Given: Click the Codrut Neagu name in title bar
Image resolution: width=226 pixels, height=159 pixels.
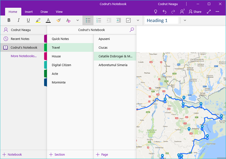Looking at the screenshot, I should click(168, 4).
